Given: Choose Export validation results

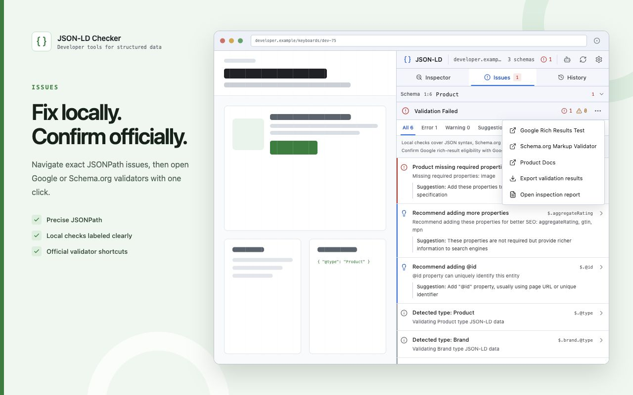Looking at the screenshot, I should [553, 179].
